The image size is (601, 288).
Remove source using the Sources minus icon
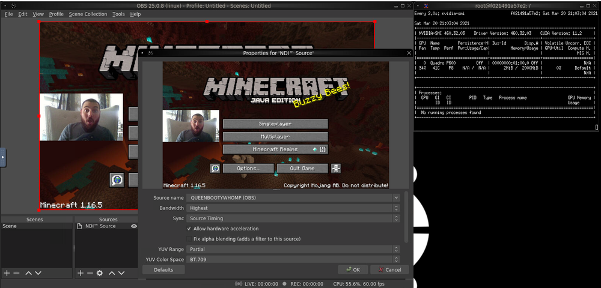(90, 273)
